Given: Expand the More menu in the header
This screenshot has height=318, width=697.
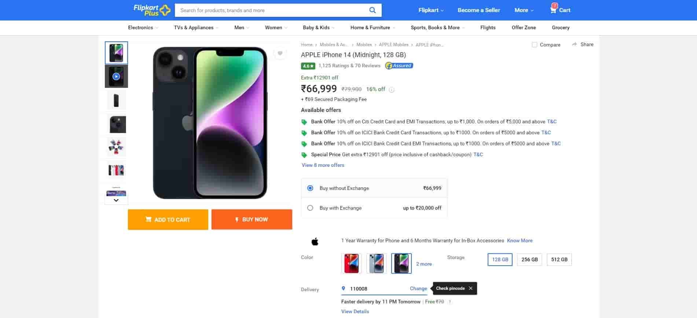Looking at the screenshot, I should click(x=524, y=10).
